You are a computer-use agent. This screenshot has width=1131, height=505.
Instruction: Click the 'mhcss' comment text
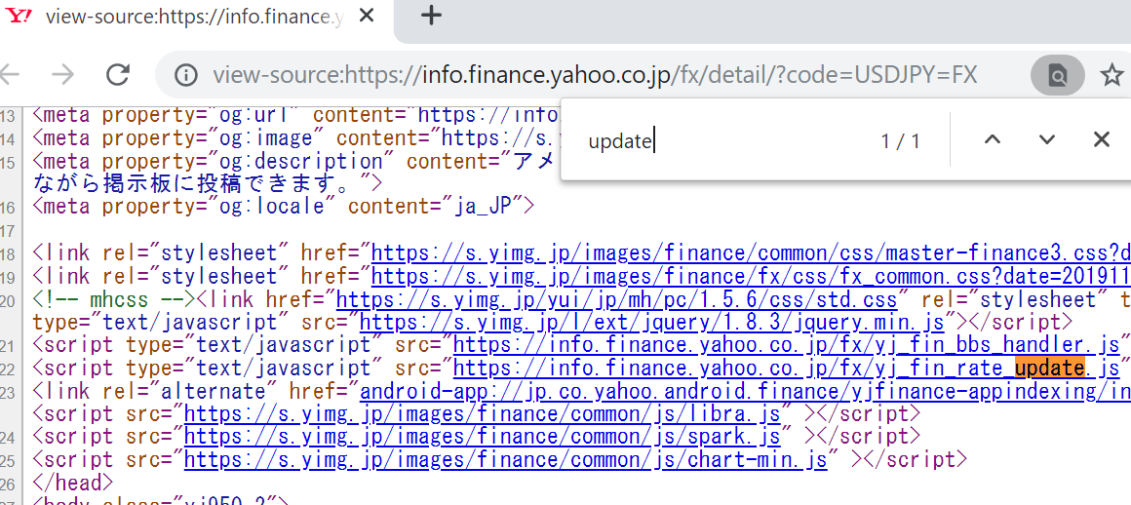(114, 299)
